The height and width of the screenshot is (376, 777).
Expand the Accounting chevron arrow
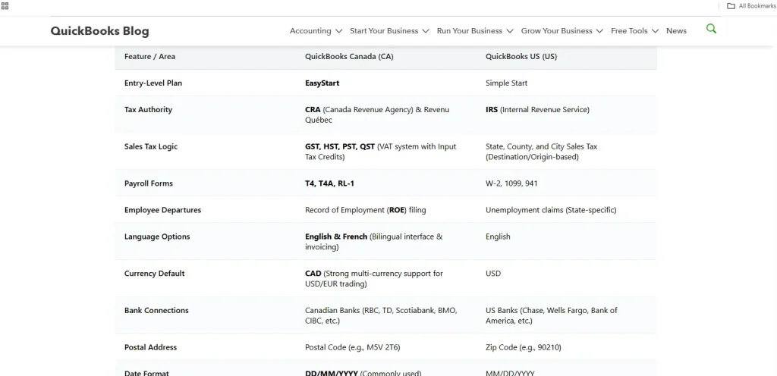pyautogui.click(x=339, y=31)
